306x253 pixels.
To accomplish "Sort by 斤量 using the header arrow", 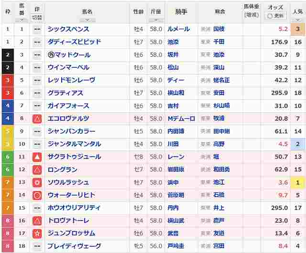I will point(156,20).
